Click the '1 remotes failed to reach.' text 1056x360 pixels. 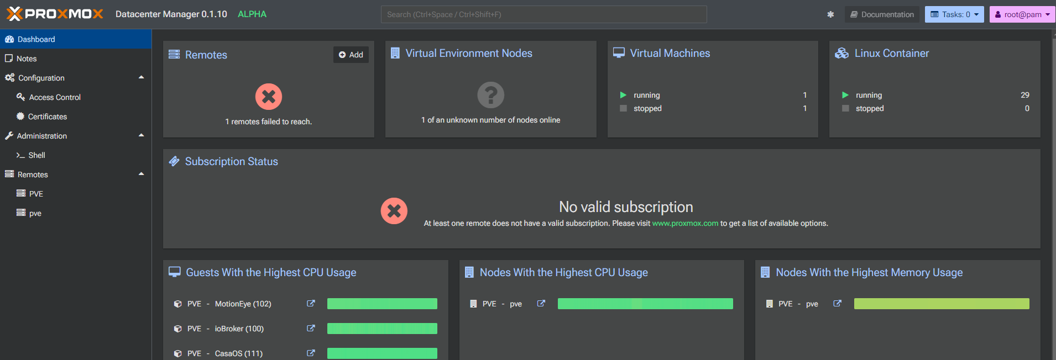click(x=269, y=121)
